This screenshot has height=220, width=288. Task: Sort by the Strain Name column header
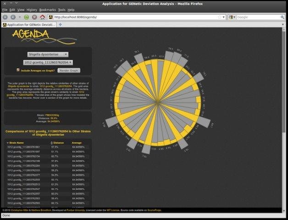(x=17, y=143)
